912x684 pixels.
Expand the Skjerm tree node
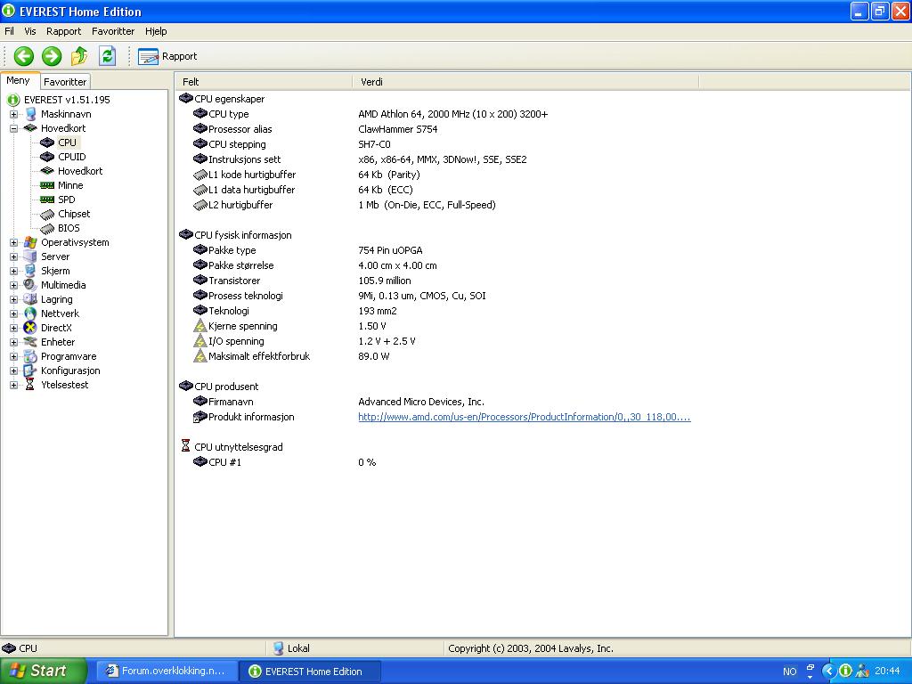[13, 271]
